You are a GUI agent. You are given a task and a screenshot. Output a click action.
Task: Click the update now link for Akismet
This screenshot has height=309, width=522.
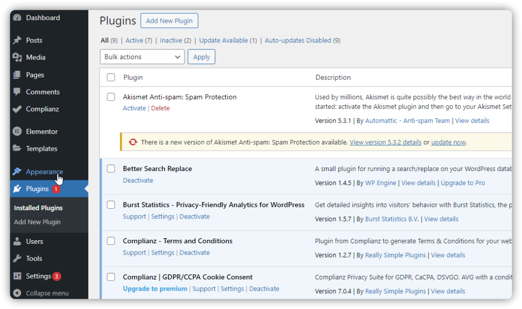point(448,143)
